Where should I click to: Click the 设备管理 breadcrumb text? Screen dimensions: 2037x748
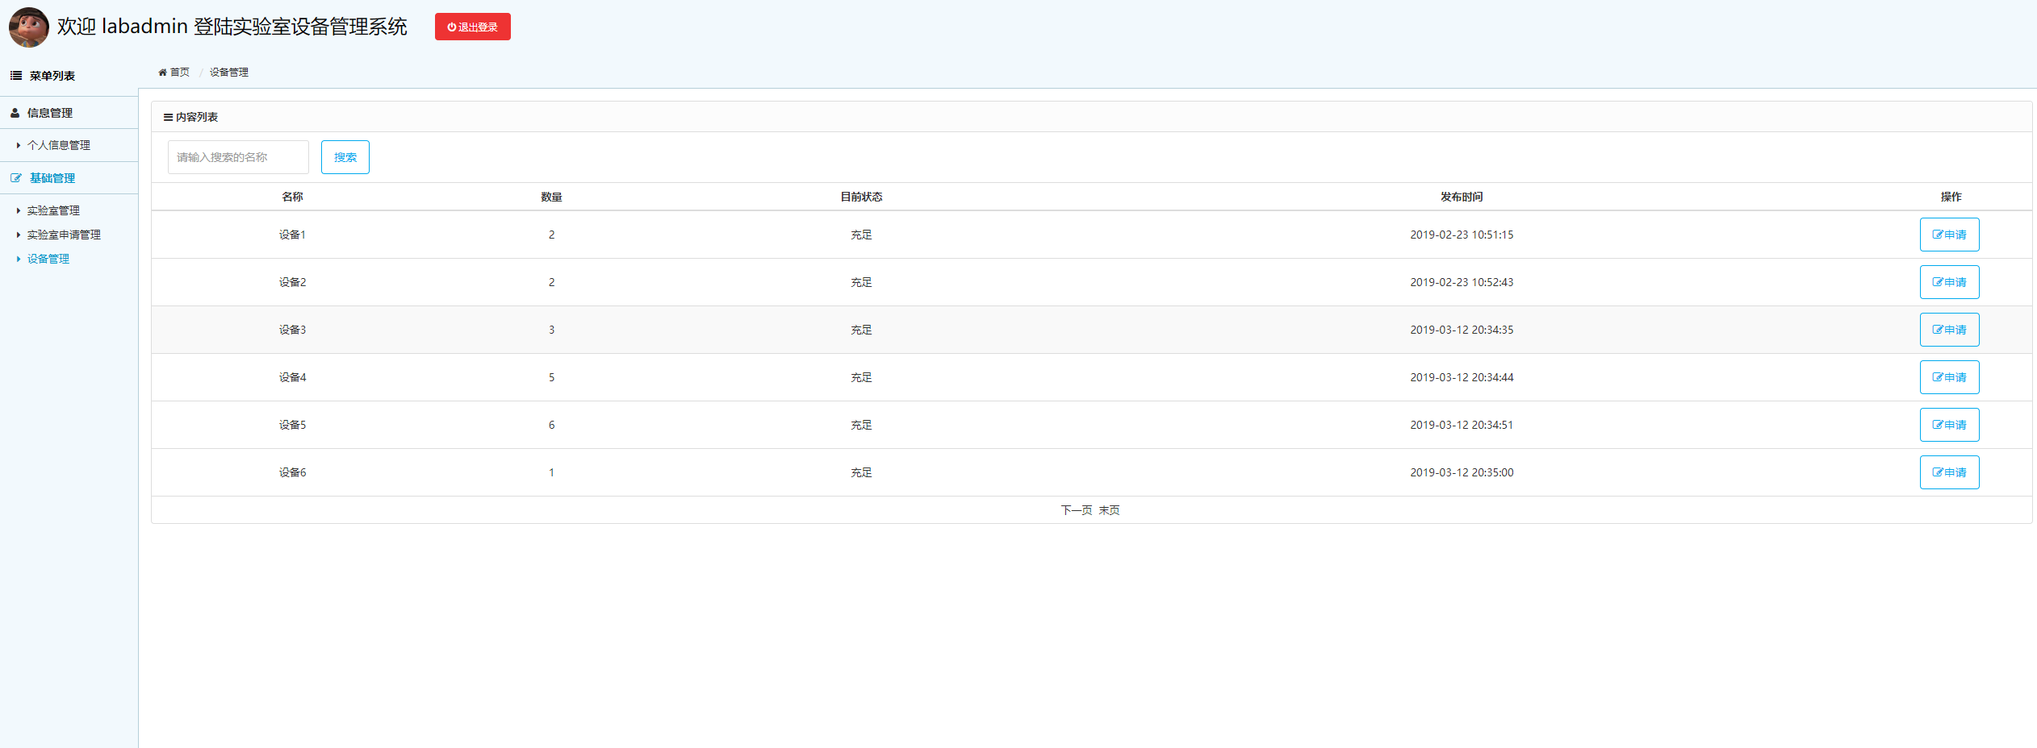click(x=229, y=73)
